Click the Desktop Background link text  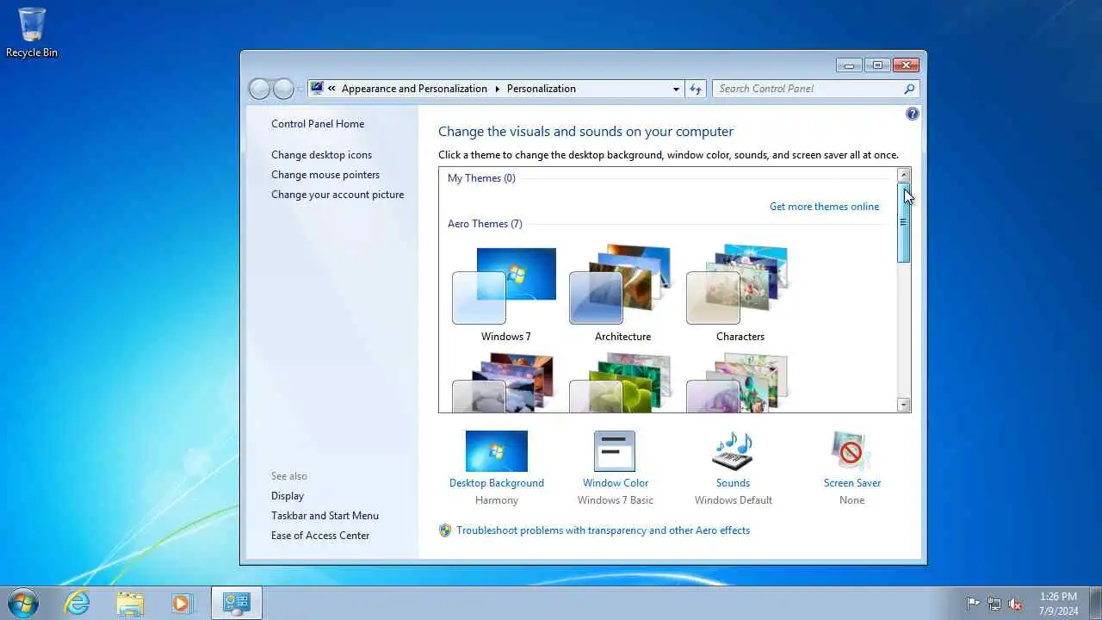click(497, 483)
